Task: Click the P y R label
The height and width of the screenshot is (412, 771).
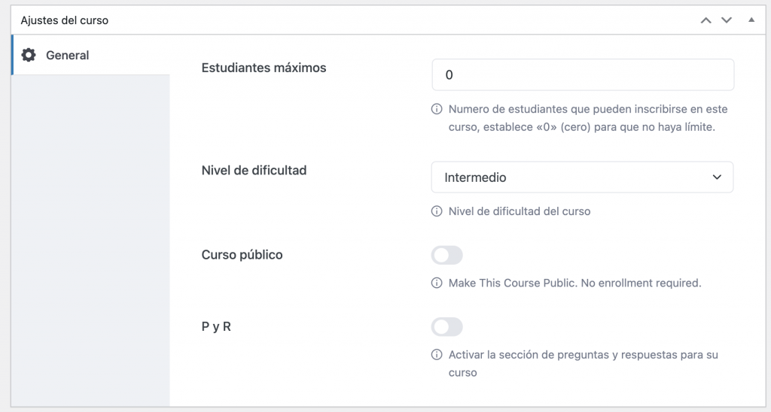Action: click(216, 327)
